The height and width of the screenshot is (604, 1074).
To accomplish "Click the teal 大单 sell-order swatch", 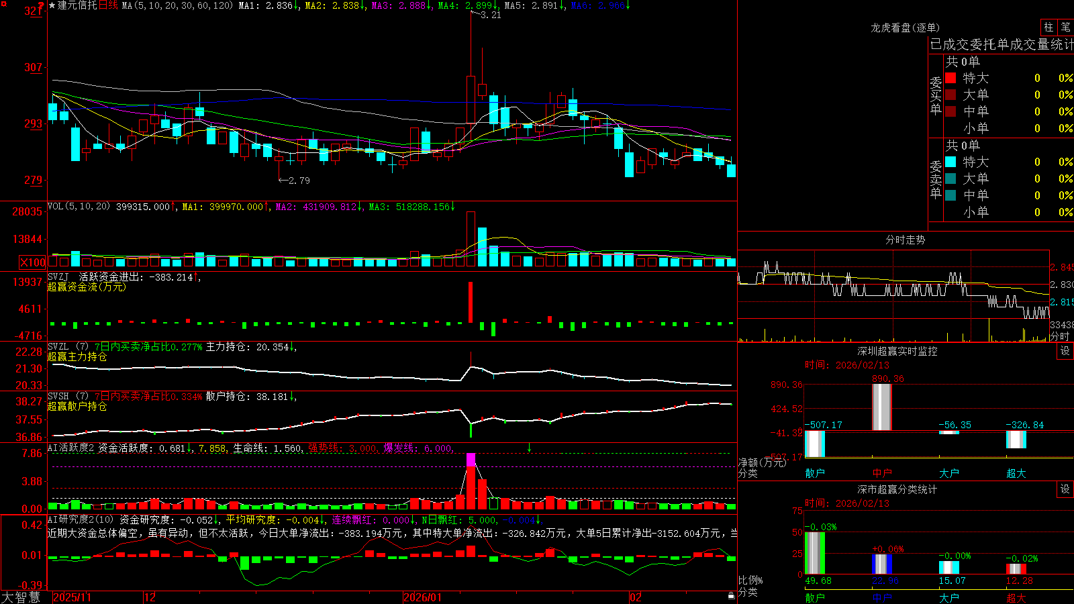I will 950,179.
